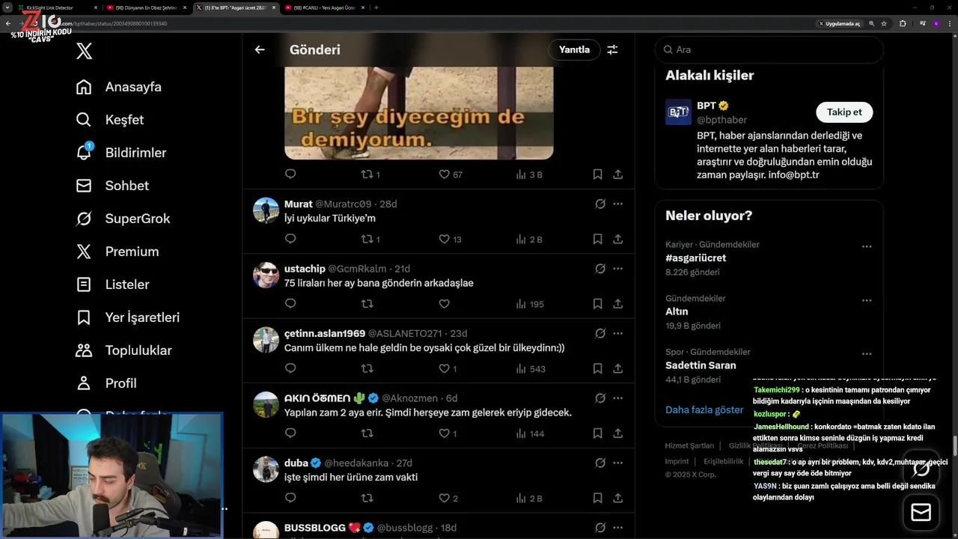Open Keşfet explore page
Image resolution: width=958 pixels, height=539 pixels.
pos(110,120)
